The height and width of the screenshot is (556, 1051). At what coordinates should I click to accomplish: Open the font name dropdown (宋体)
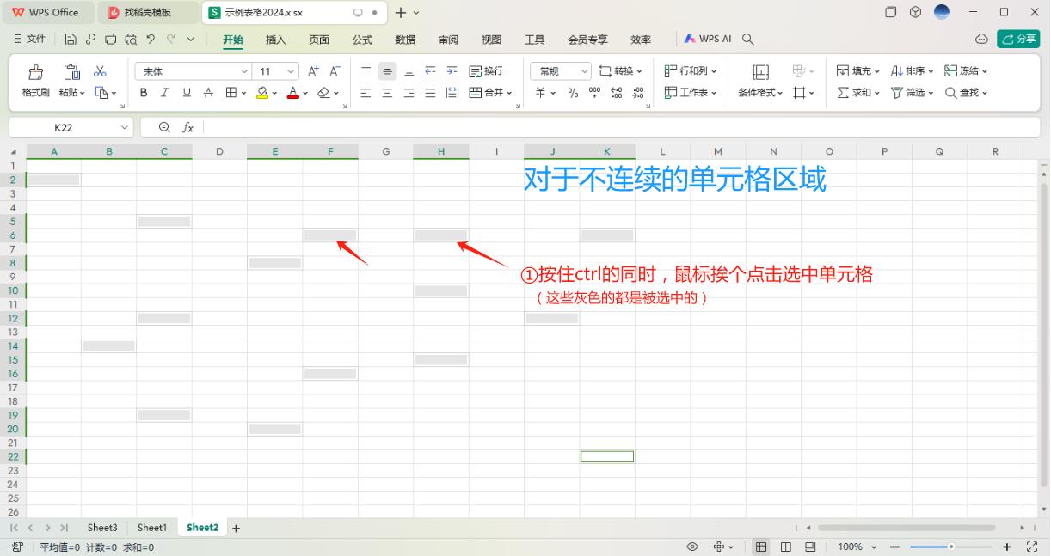pyautogui.click(x=244, y=72)
